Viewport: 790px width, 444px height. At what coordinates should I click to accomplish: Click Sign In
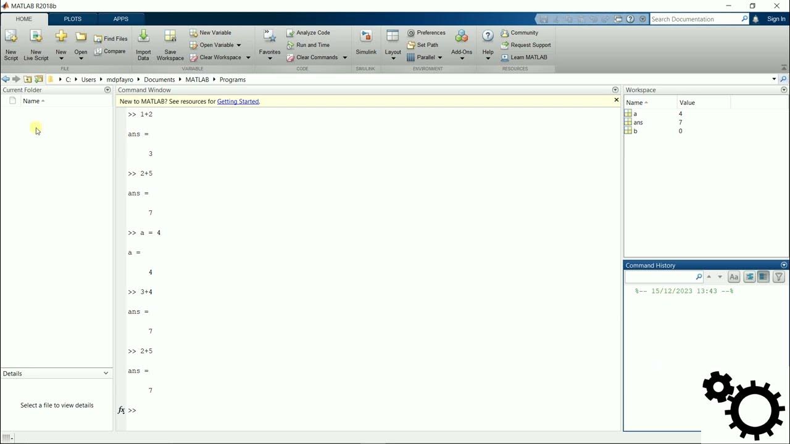776,19
